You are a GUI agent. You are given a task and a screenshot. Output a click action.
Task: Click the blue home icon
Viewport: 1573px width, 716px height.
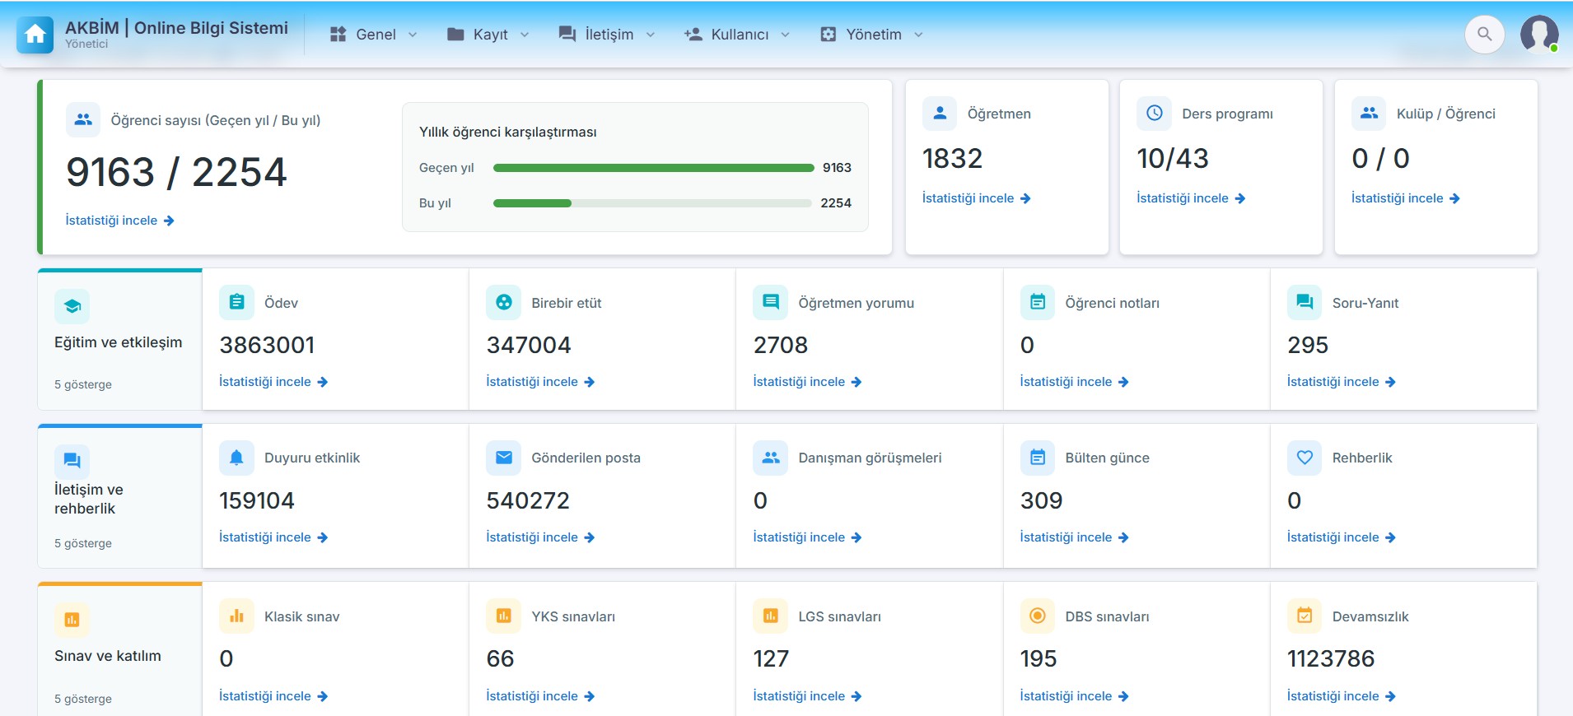[35, 35]
